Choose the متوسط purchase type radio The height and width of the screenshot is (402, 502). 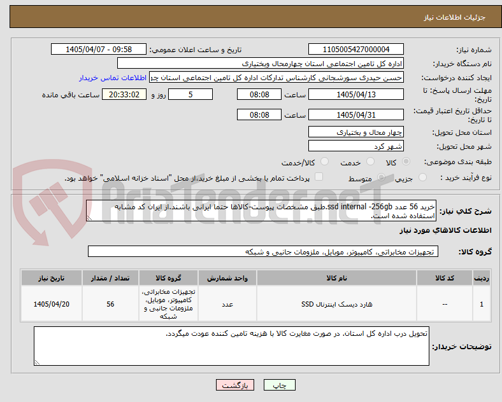(381, 177)
